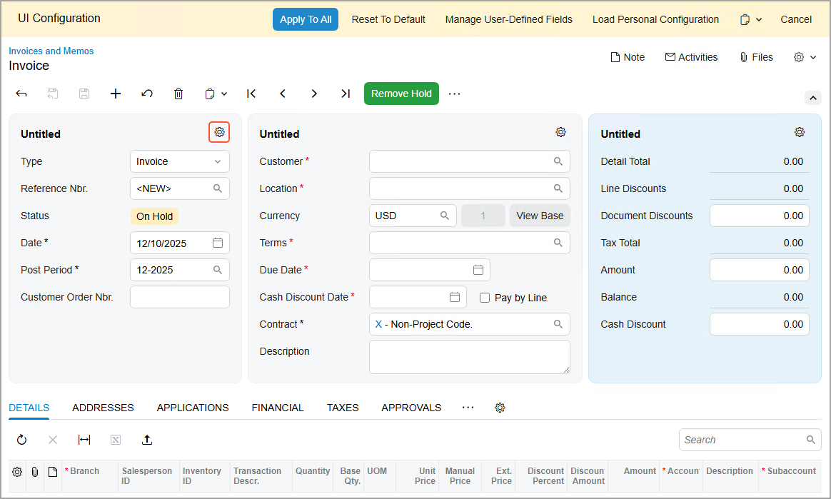The height and width of the screenshot is (499, 831).
Task: Click the Terms lookup magnifier
Action: tap(558, 243)
